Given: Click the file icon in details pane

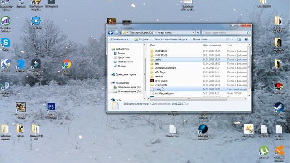Looking at the screenshot, I should click(x=116, y=105).
